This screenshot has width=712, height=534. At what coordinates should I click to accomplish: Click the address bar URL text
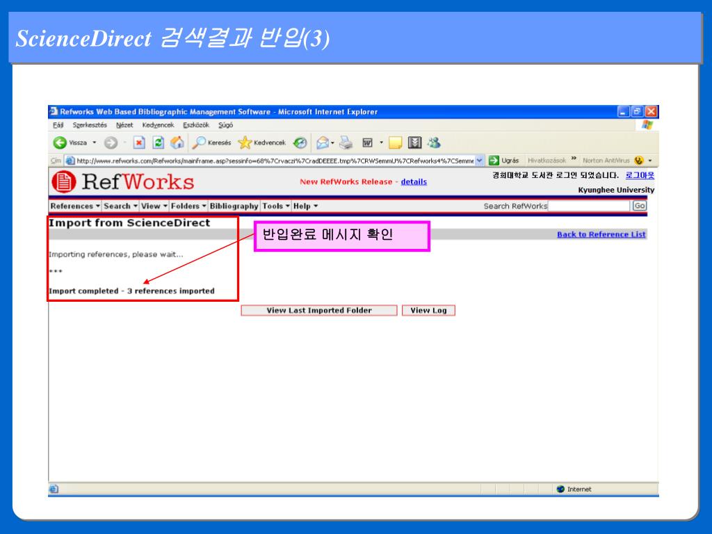[x=275, y=161]
